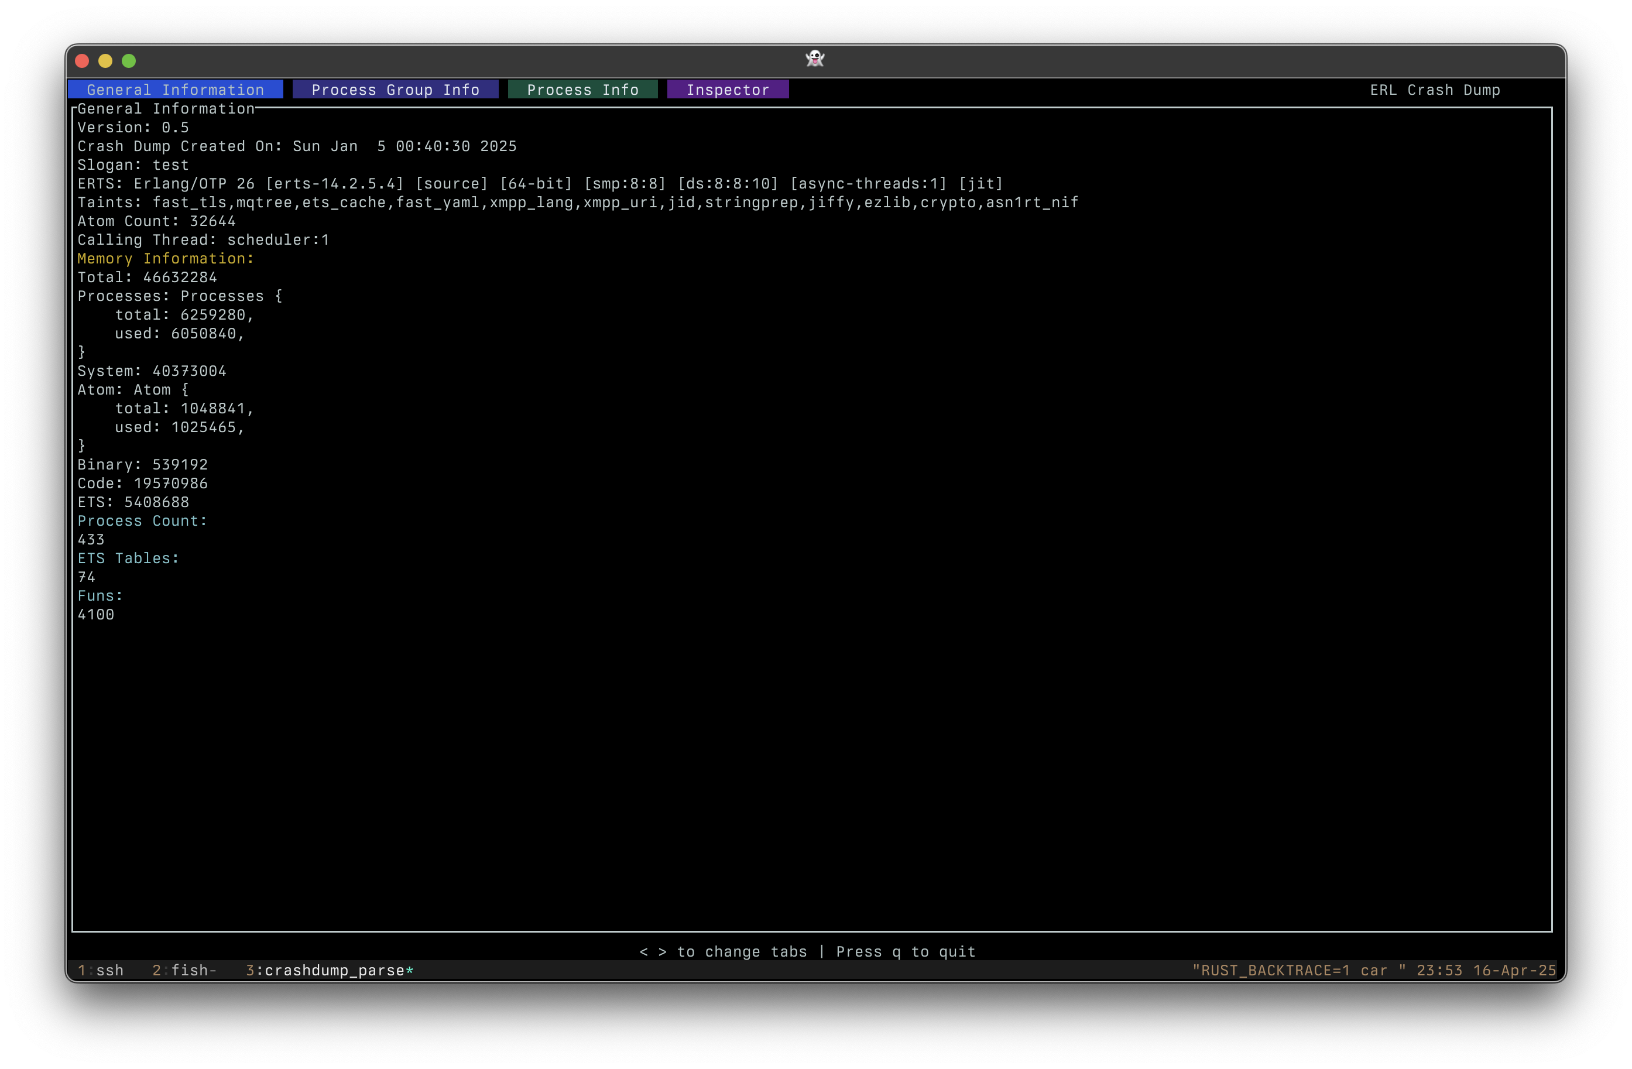This screenshot has height=1069, width=1632.
Task: Click the red close window button
Action: [83, 61]
